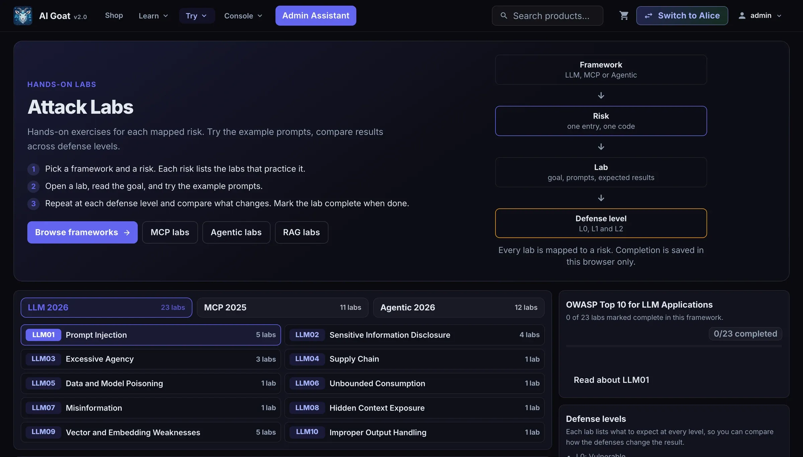Click the Attack Labs heading

point(80,107)
